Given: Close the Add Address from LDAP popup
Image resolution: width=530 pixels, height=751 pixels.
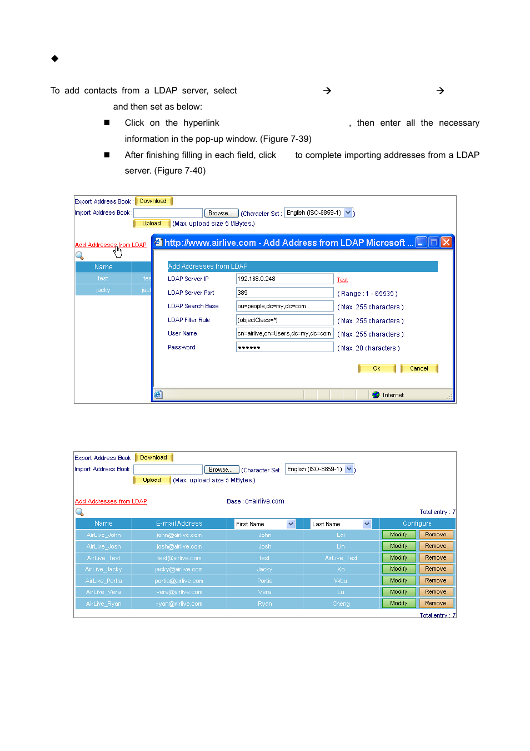Looking at the screenshot, I should (x=446, y=242).
